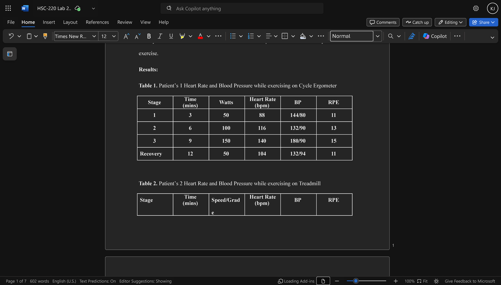Open the Editing mode dropdown
The image size is (501, 285).
tap(450, 22)
